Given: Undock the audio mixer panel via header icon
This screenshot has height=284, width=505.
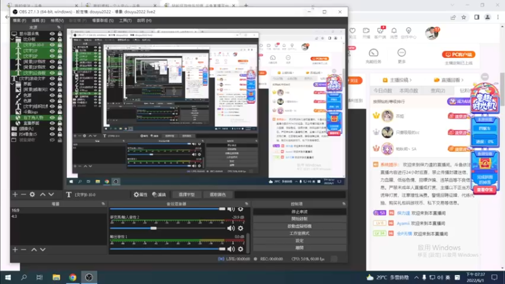Looking at the screenshot, I should click(246, 204).
